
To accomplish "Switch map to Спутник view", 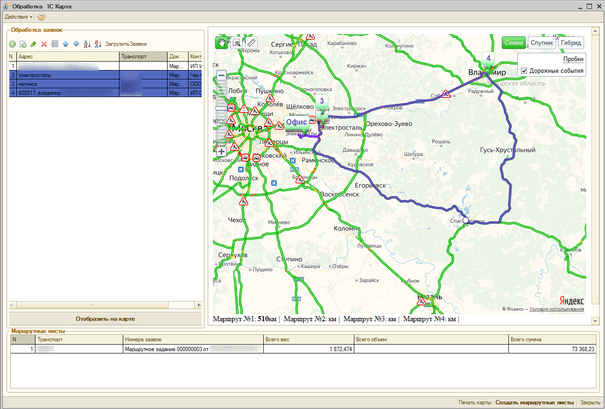I will point(542,43).
